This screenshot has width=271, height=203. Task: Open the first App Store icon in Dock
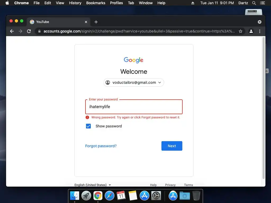[x=144, y=196]
